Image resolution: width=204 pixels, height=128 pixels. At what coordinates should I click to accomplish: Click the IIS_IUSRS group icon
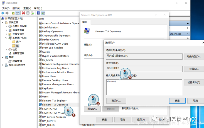[40, 60]
